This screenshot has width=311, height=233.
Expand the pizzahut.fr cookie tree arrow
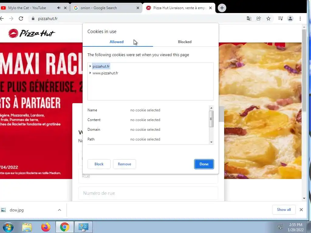click(x=90, y=66)
